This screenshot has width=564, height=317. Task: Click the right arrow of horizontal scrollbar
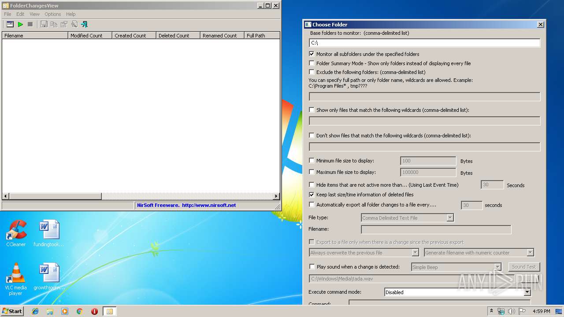(x=276, y=196)
